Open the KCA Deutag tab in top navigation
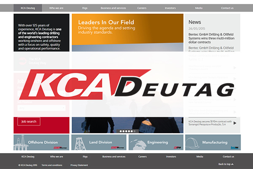This screenshot has height=169, width=253. click(x=28, y=8)
